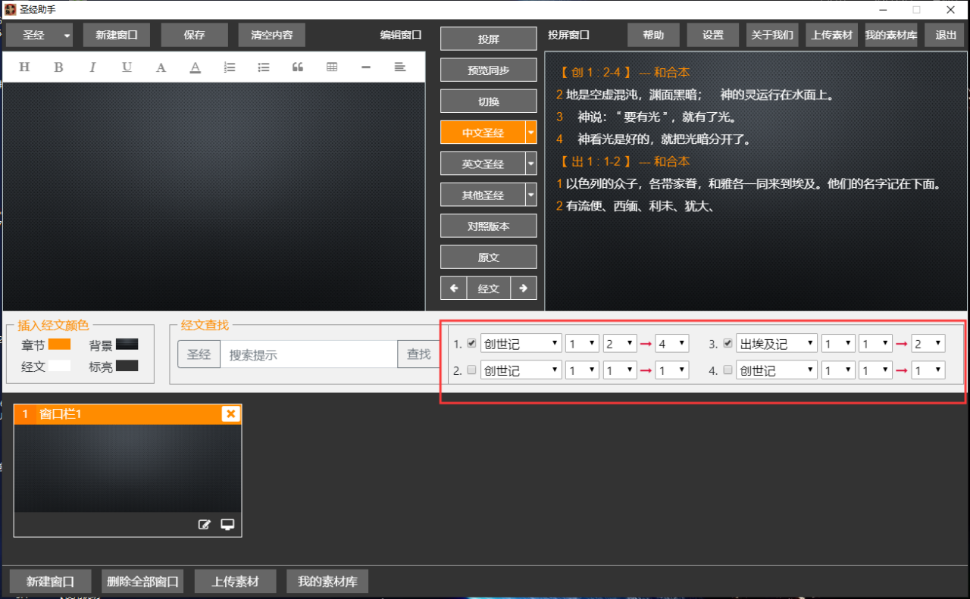Open the 帮助 help menu

point(652,35)
